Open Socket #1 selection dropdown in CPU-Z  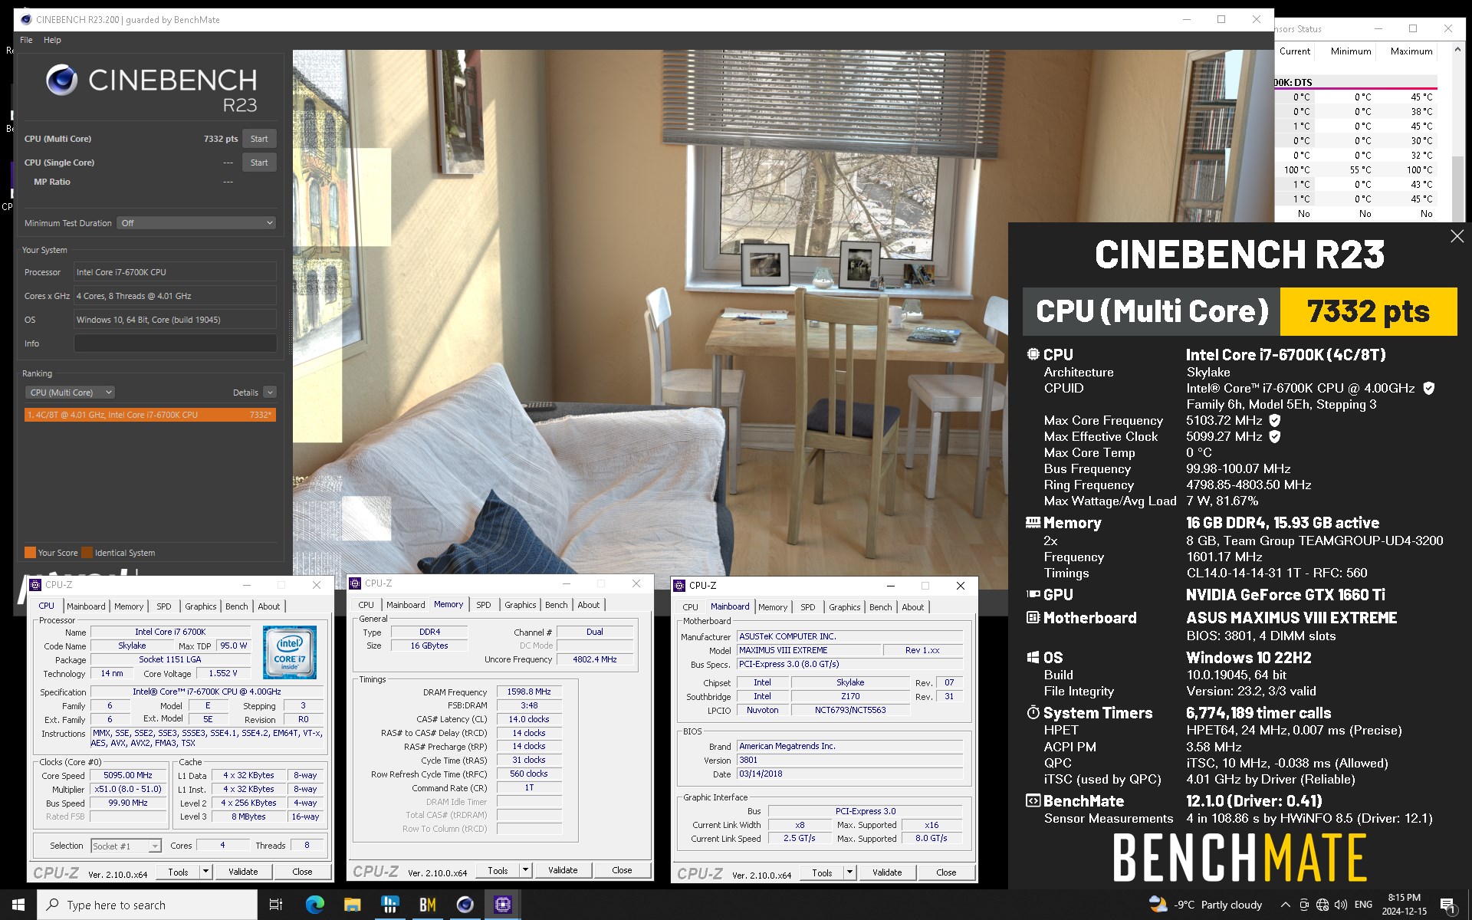pyautogui.click(x=126, y=846)
